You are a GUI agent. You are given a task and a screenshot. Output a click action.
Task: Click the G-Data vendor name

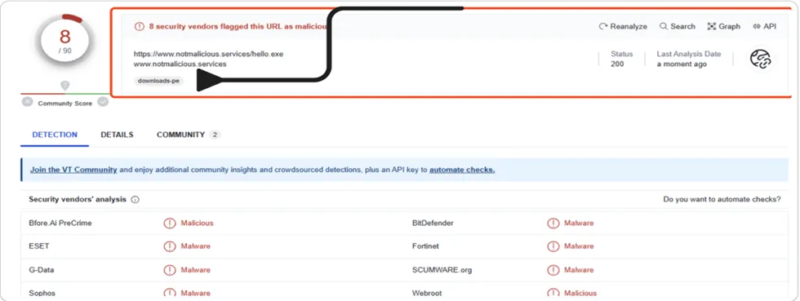(x=42, y=270)
